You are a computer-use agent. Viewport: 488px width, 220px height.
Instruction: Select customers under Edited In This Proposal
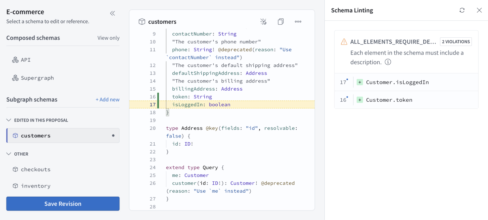[63, 136]
